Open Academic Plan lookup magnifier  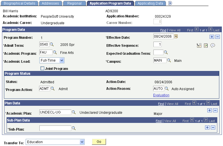click(x=74, y=112)
